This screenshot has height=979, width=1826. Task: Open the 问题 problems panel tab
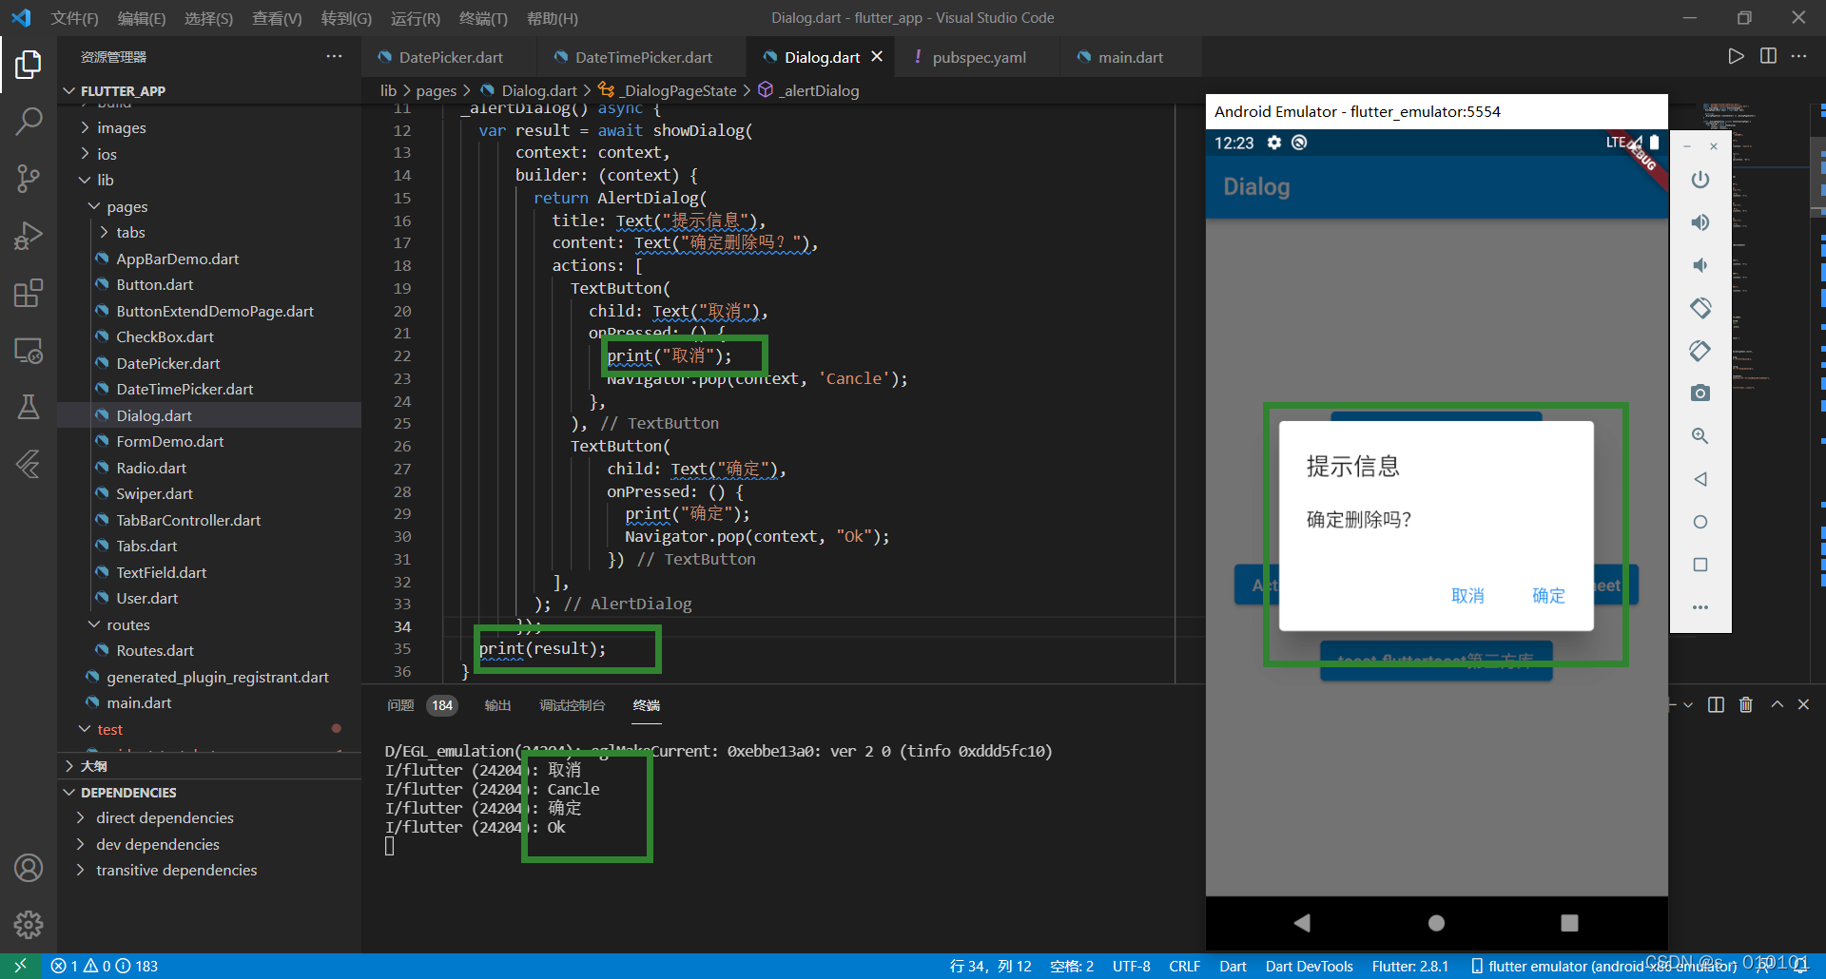(x=400, y=705)
